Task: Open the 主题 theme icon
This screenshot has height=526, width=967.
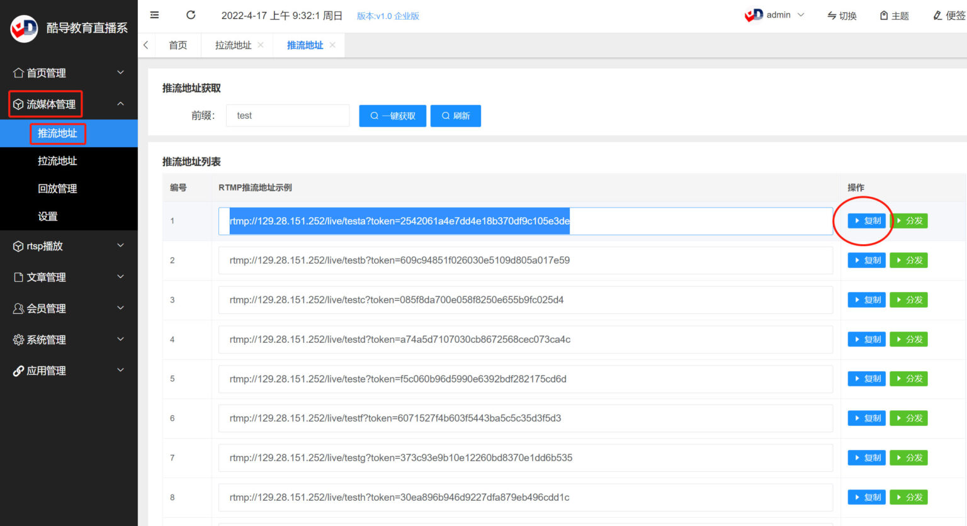Action: point(884,16)
